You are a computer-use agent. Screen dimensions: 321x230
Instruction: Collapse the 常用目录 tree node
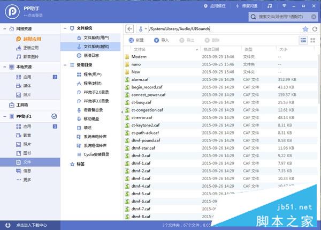pos(65,65)
